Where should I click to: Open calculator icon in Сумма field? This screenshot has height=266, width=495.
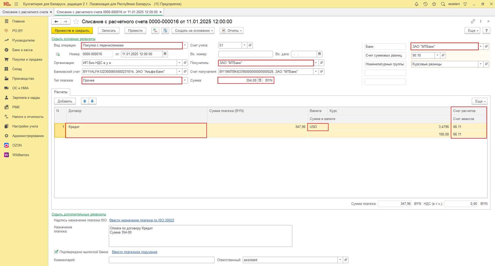[x=260, y=80]
